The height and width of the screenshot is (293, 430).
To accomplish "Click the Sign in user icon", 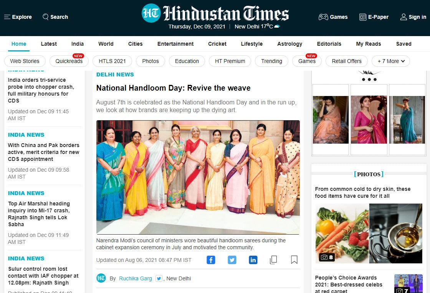I will tap(404, 17).
